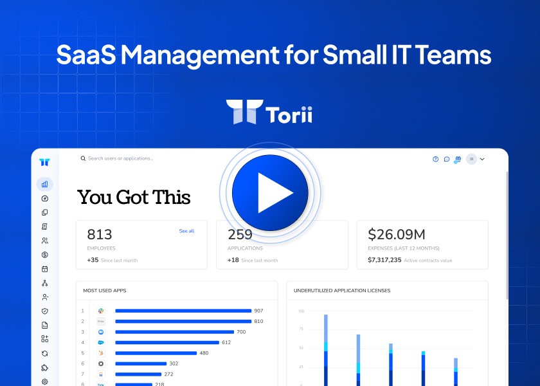Select the Salesforce icon in Most Used Apps
The height and width of the screenshot is (386, 540).
101,342
